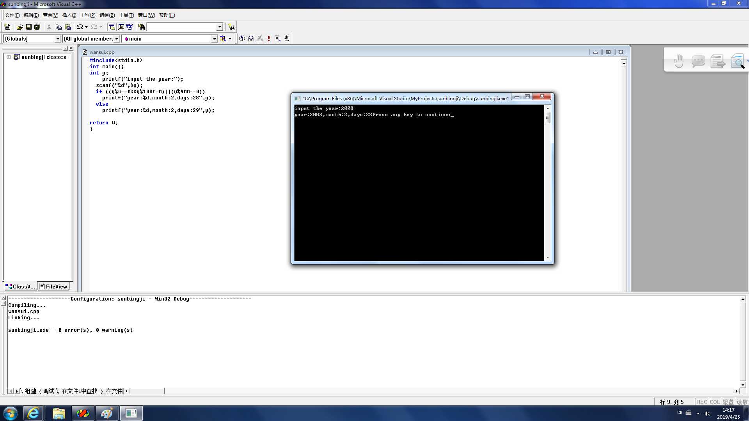The height and width of the screenshot is (421, 749).
Task: Click the Undo arrow icon
Action: (x=80, y=27)
